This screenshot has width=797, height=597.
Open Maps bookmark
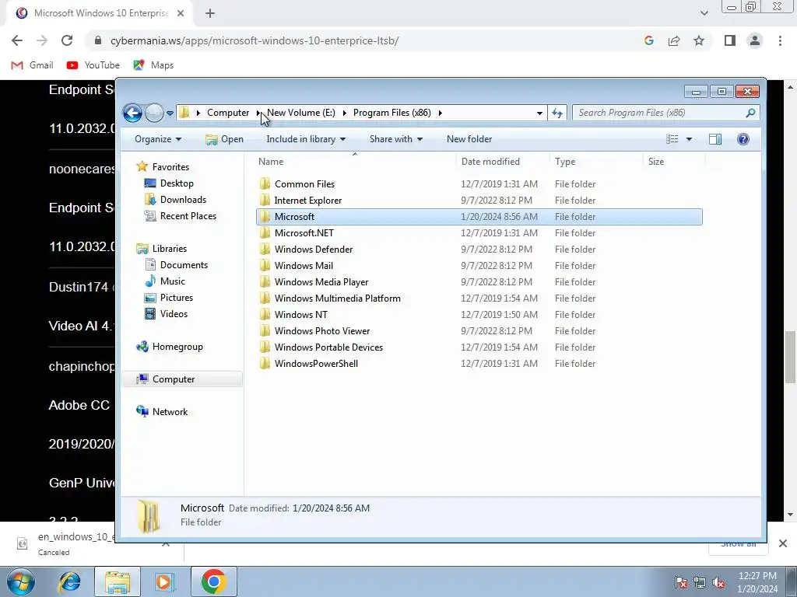coord(153,65)
